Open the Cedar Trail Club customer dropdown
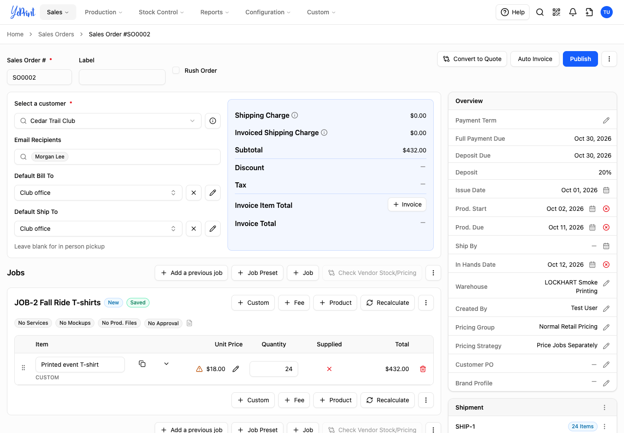This screenshot has width=624, height=433. coord(108,121)
